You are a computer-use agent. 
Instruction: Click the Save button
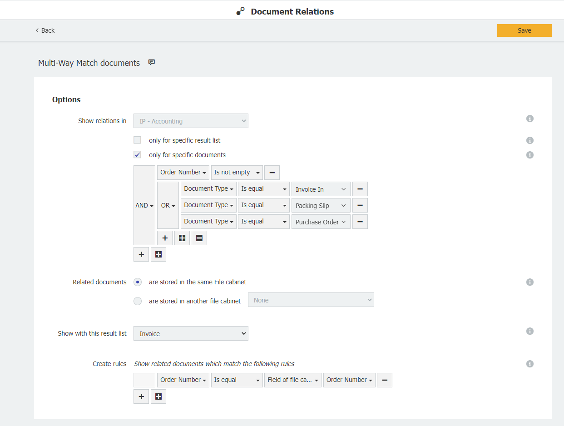coord(524,30)
